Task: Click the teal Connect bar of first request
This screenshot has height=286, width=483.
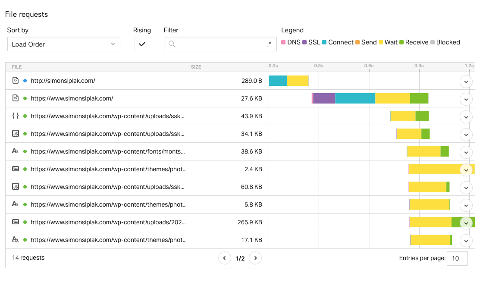Action: pos(278,81)
